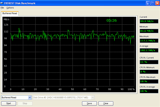The height and width of the screenshot is (107, 160).
Task: Maximize the EVEREST Disk Benchmark window
Action: tap(153, 3)
